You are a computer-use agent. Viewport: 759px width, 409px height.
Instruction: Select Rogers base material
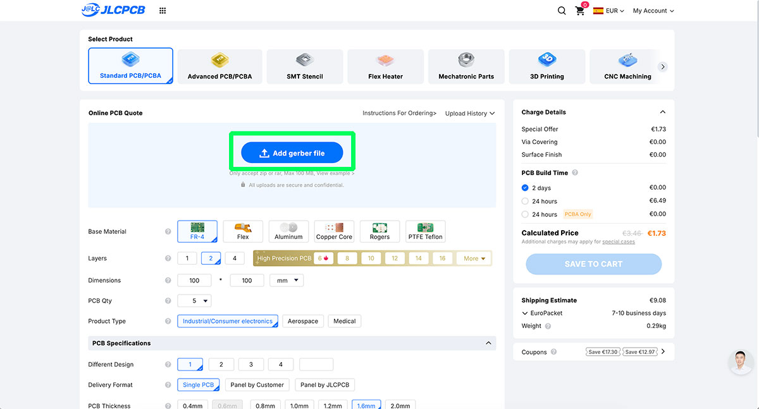(379, 231)
